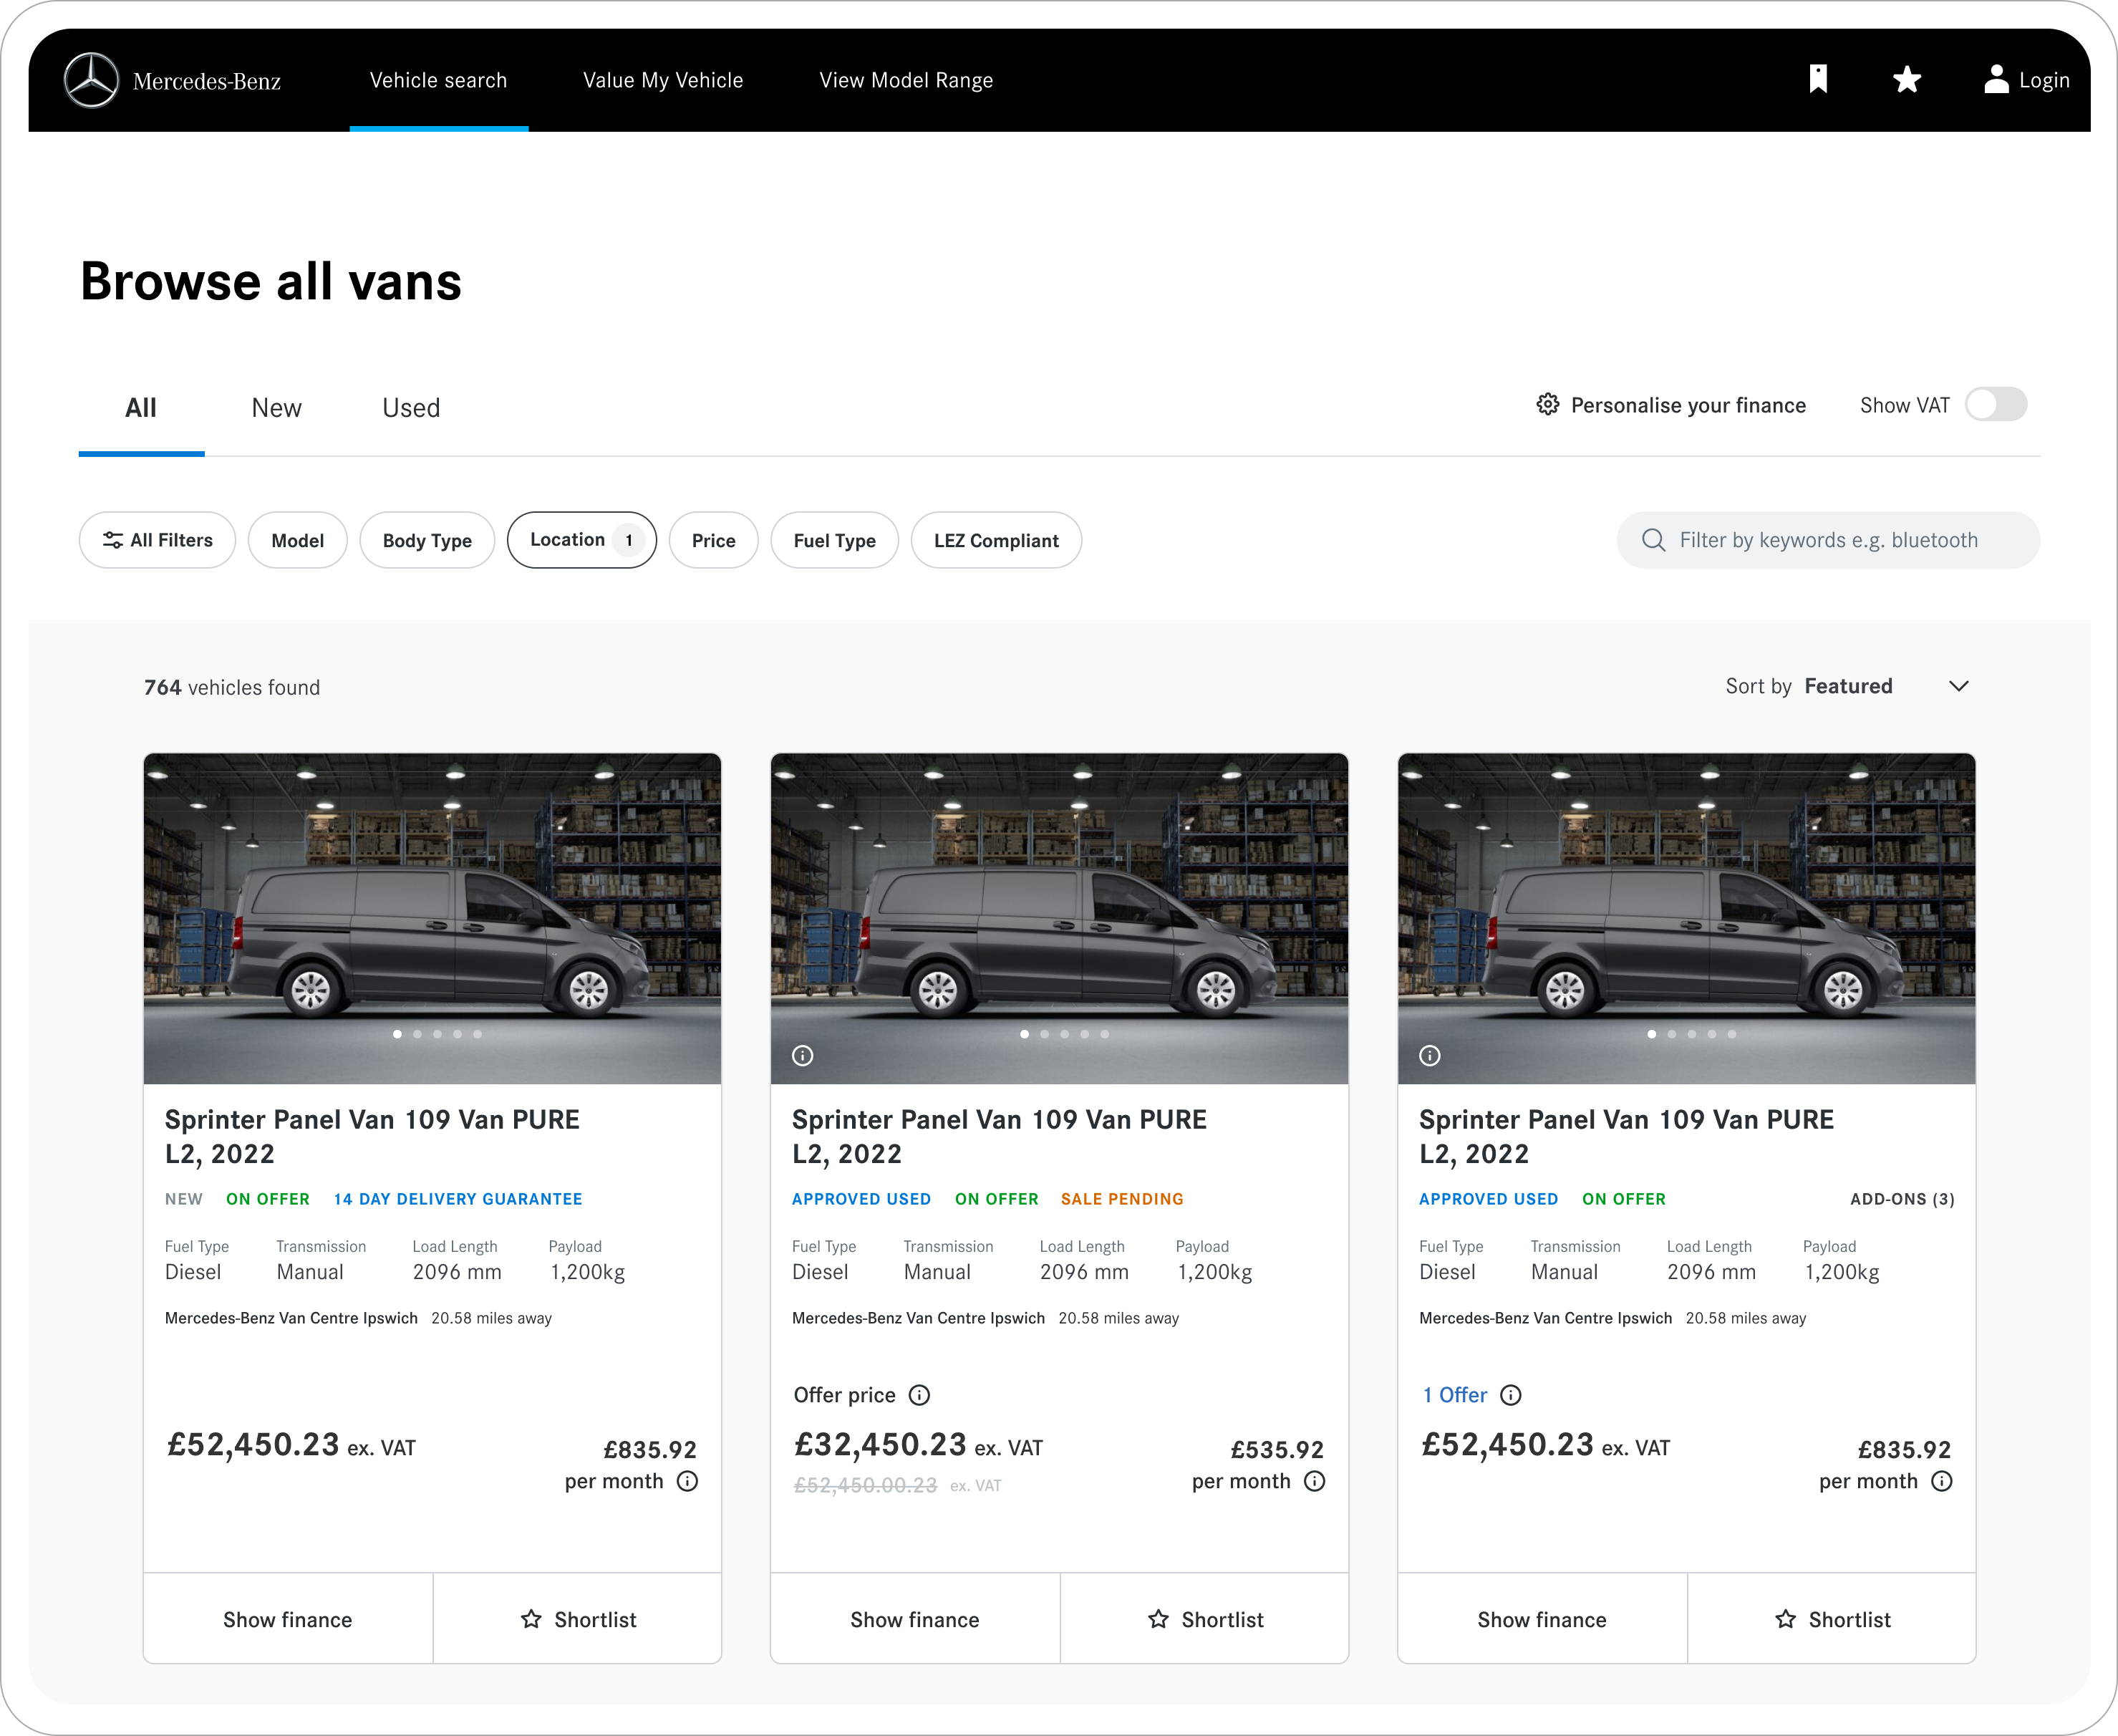Open the Sale Pending van photo
Viewport: 2118px width, 1736px height.
point(1060,918)
